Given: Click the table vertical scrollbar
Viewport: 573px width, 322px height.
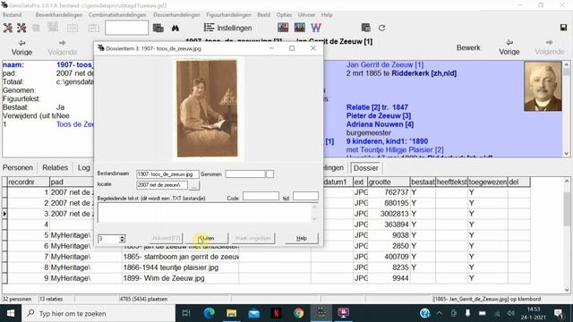Looking at the screenshot, I should [567, 235].
